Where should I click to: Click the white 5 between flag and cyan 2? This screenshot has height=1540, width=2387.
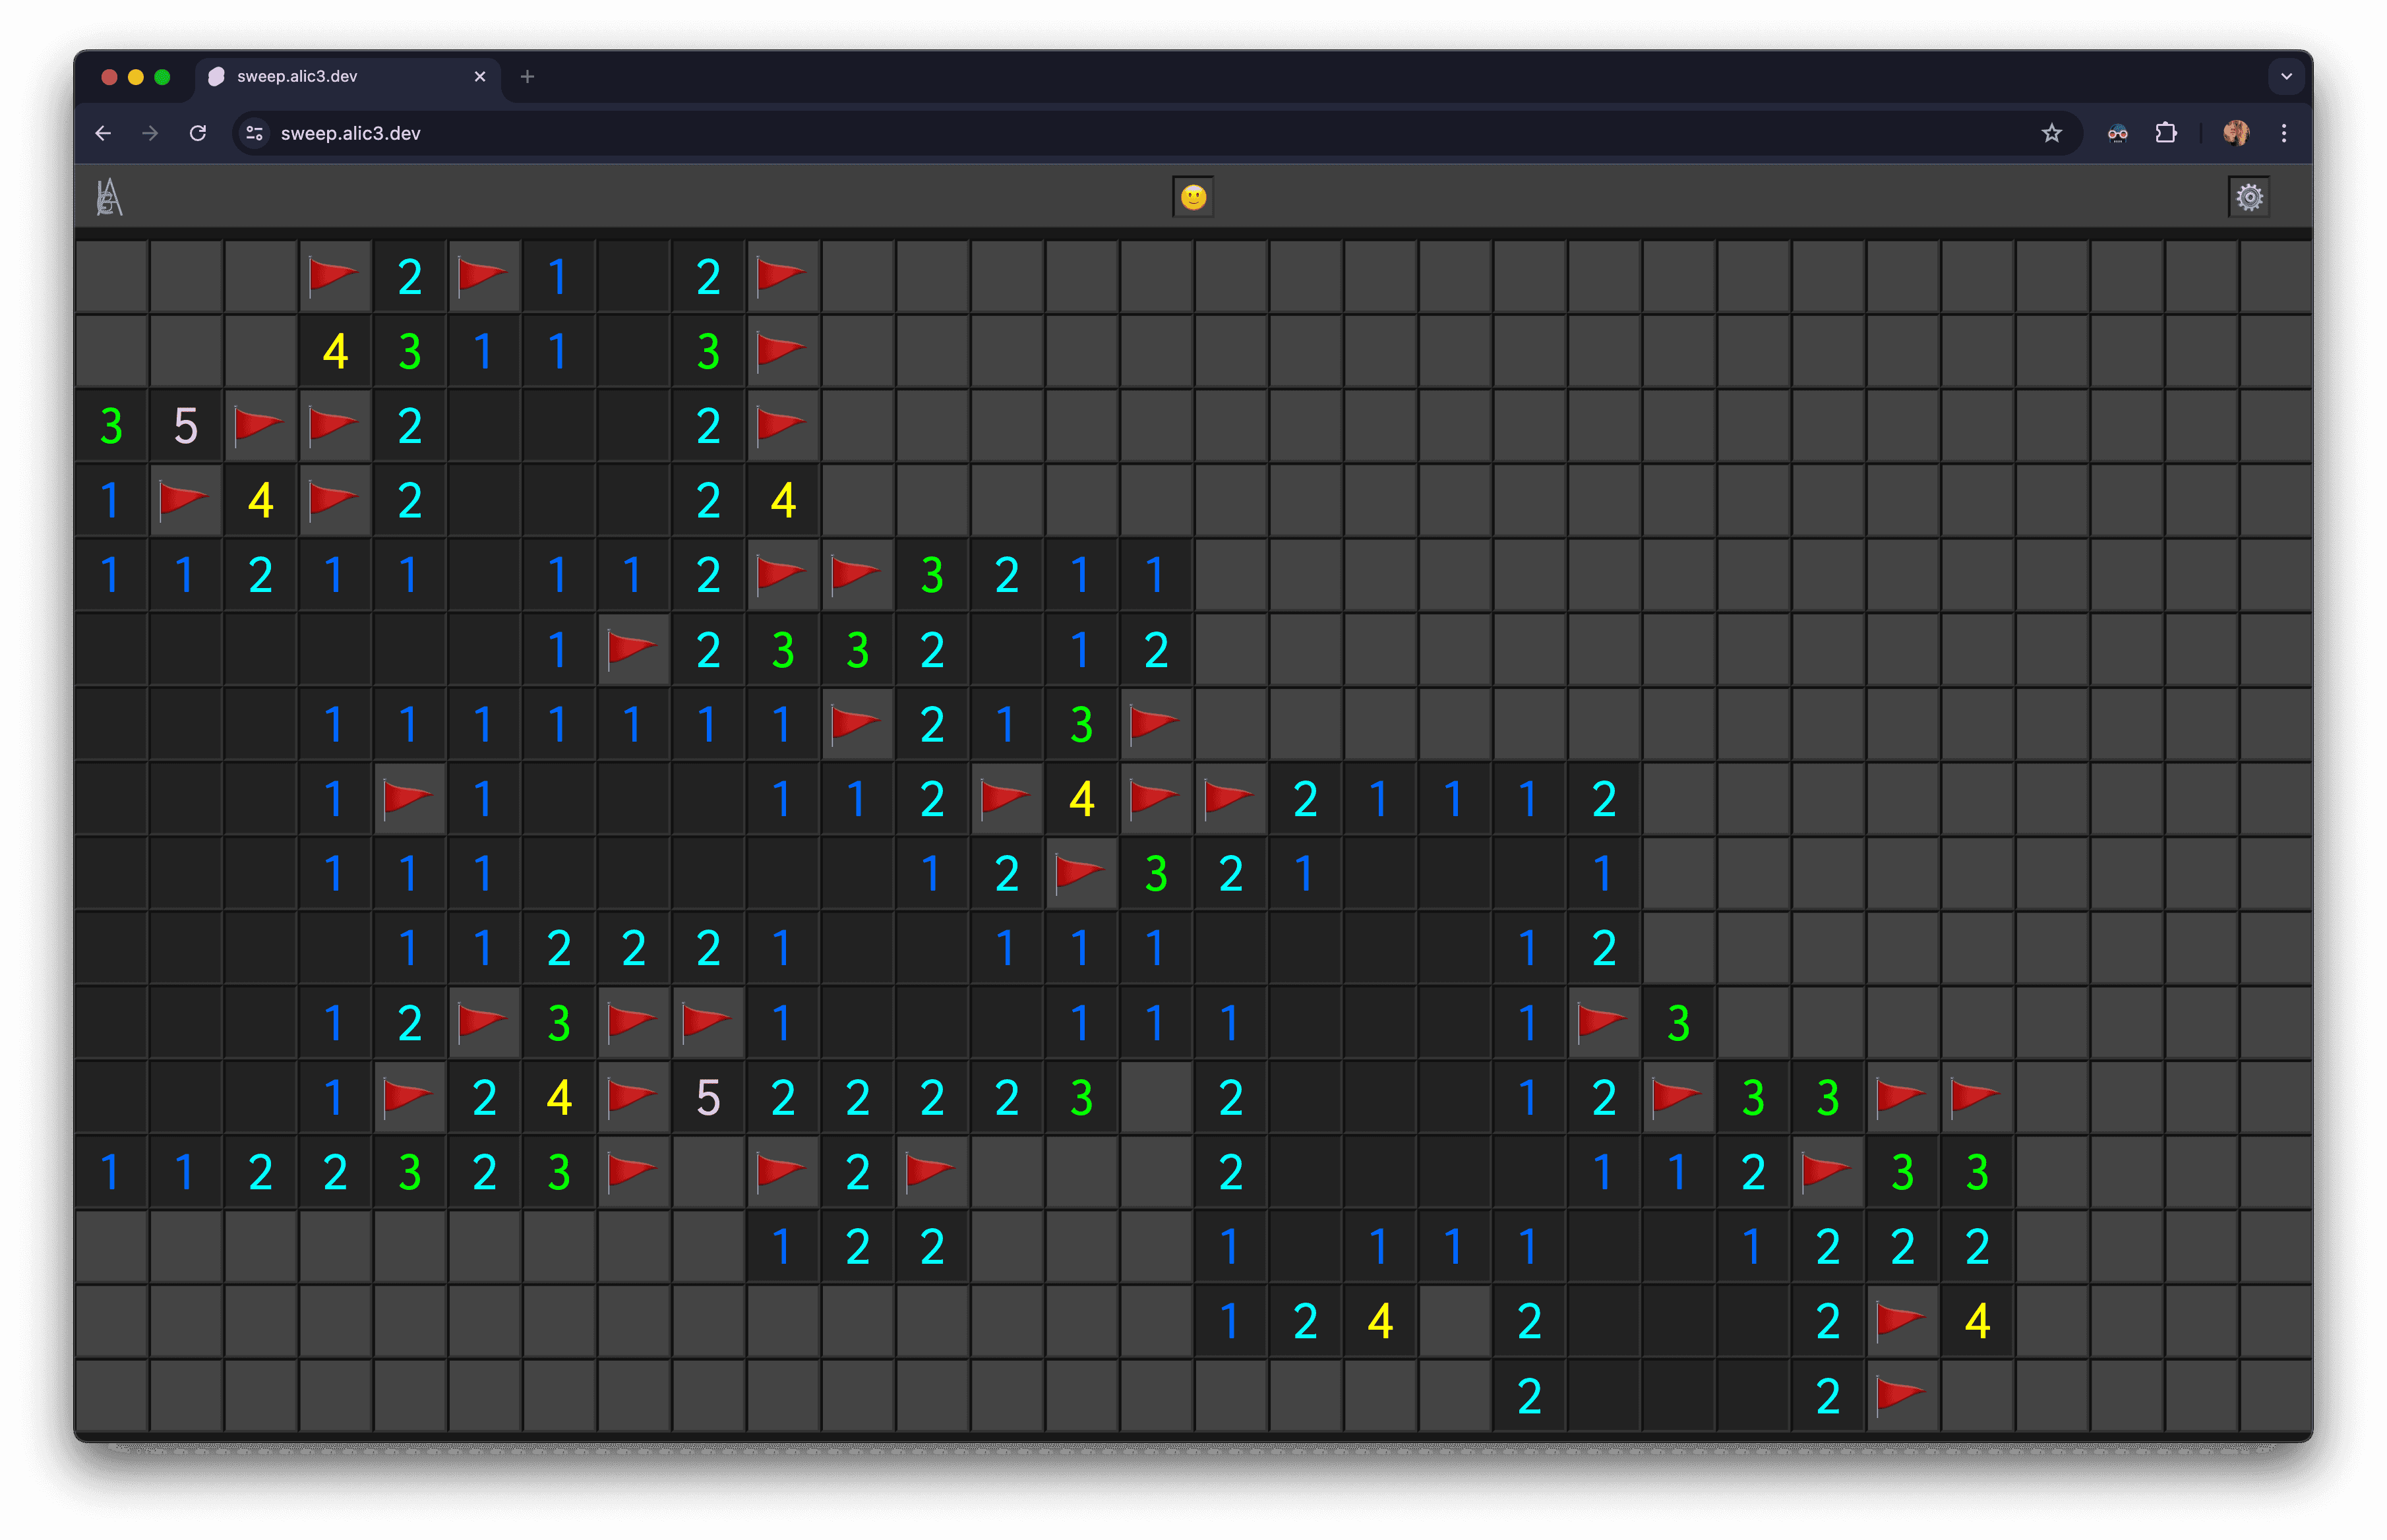[x=708, y=1098]
